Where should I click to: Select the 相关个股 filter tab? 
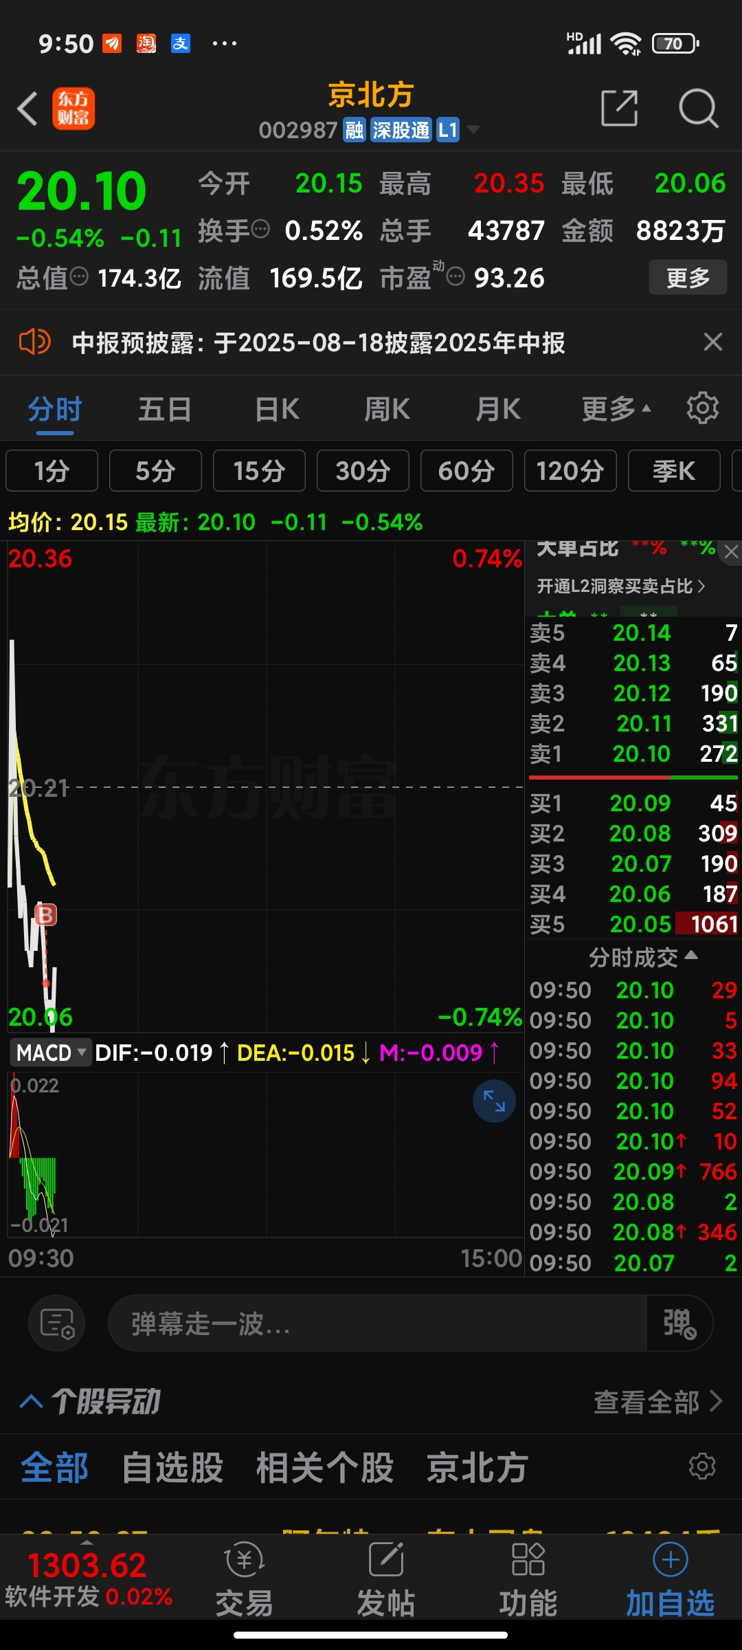coord(325,1467)
